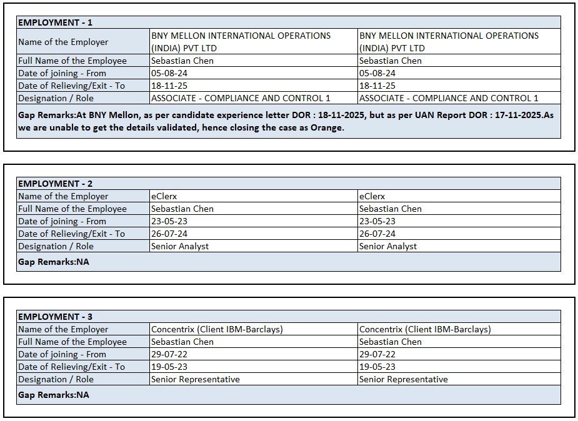The image size is (578, 421).
Task: Click 'Designation / Role' label in Employment 1
Action: tap(56, 98)
